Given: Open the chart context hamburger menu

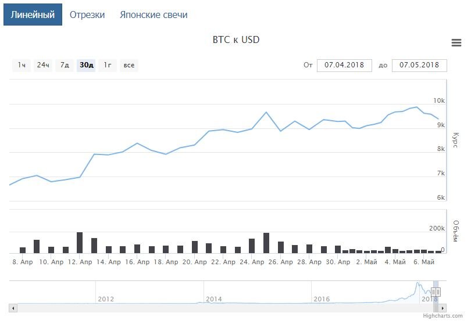Looking at the screenshot, I should pyautogui.click(x=456, y=42).
